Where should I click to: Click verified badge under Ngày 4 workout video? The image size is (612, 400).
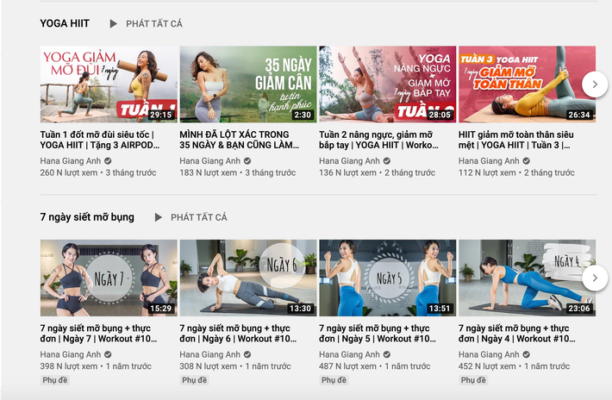pos(526,354)
